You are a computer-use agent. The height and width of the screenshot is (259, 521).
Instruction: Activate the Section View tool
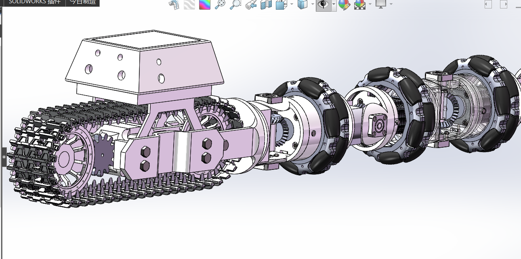pos(266,4)
